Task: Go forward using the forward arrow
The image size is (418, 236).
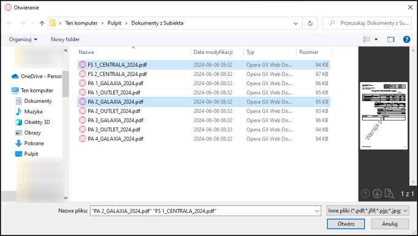Action: click(x=23, y=23)
